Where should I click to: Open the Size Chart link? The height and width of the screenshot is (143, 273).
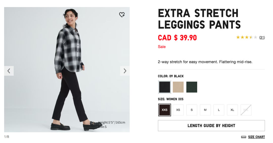coord(256,137)
